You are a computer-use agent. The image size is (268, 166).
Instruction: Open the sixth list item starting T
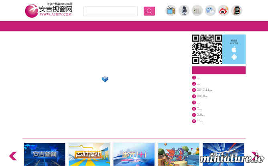point(197,108)
